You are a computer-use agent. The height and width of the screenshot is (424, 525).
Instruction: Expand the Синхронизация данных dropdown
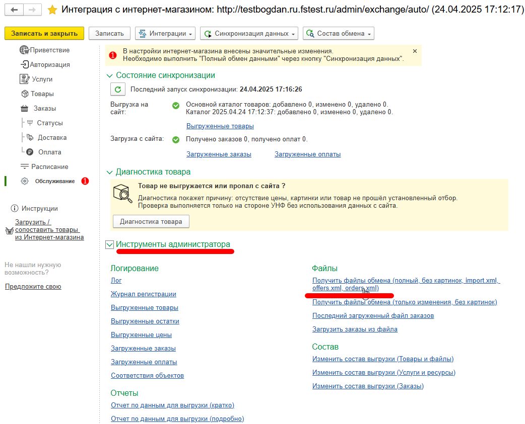(249, 34)
